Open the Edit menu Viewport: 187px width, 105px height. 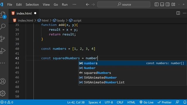pos(19,5)
